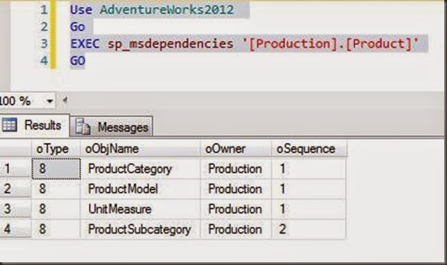Select the oObjName column header
This screenshot has width=447, height=265.
(140, 148)
